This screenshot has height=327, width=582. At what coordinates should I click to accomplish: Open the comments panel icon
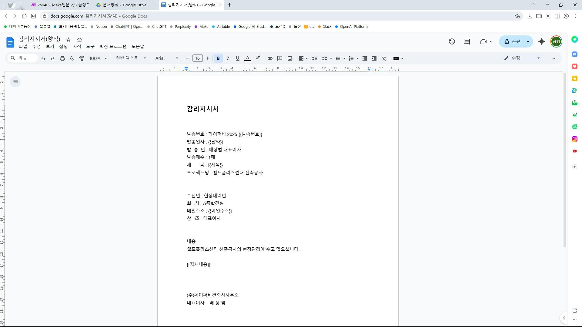coord(467,41)
